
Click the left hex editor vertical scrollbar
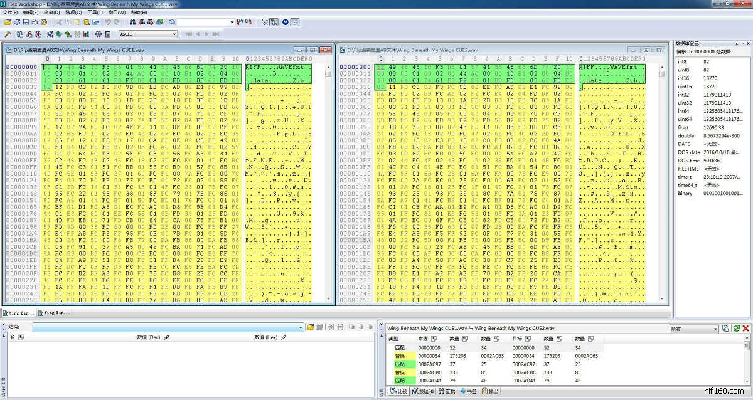coord(328,188)
